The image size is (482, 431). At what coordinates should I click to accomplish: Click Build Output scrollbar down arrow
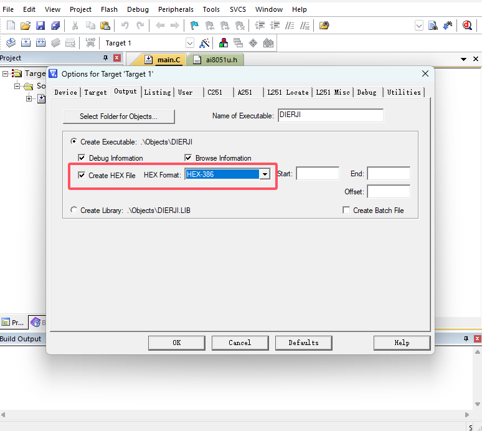click(478, 404)
